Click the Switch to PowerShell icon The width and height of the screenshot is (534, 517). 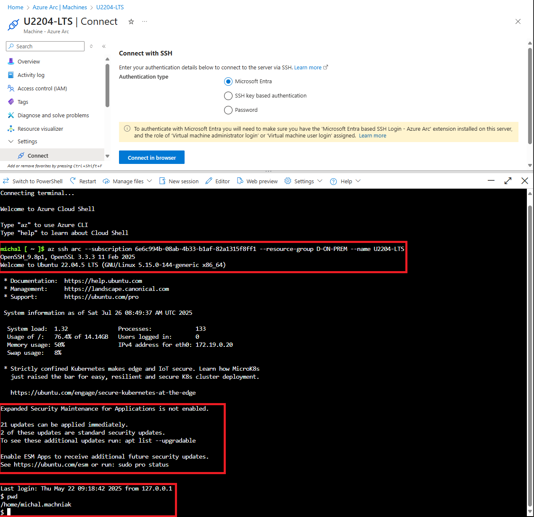pyautogui.click(x=6, y=181)
